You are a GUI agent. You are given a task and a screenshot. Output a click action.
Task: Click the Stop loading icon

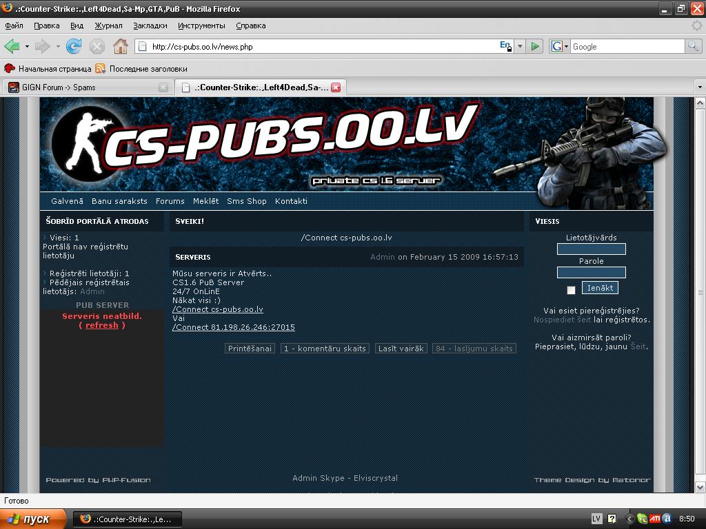coord(97,46)
